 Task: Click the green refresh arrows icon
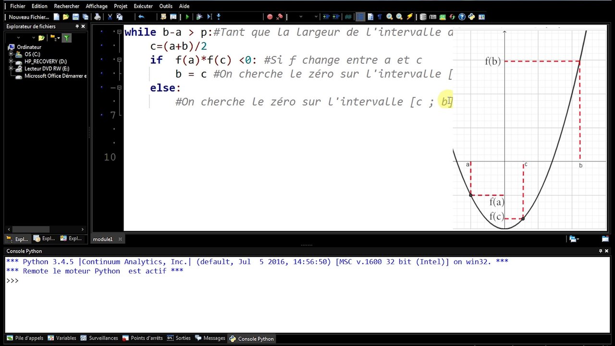pyautogui.click(x=452, y=17)
